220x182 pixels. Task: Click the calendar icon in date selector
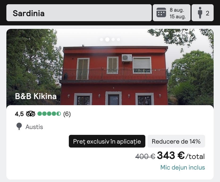tap(161, 13)
